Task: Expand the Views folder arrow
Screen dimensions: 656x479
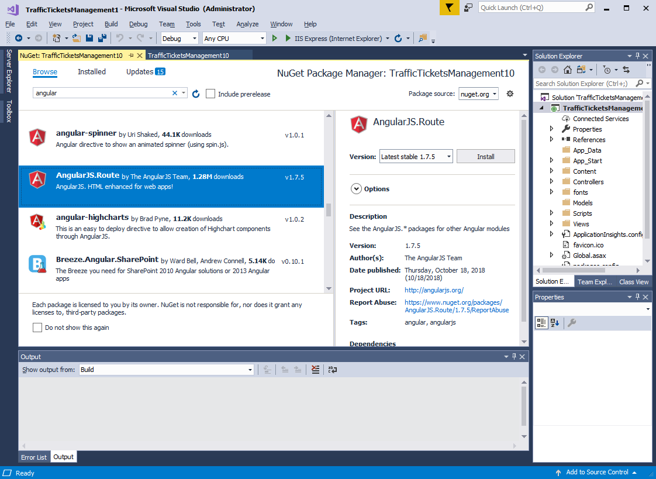Action: 551,223
